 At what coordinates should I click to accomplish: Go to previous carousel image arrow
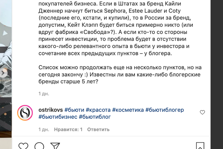tap(4, 73)
